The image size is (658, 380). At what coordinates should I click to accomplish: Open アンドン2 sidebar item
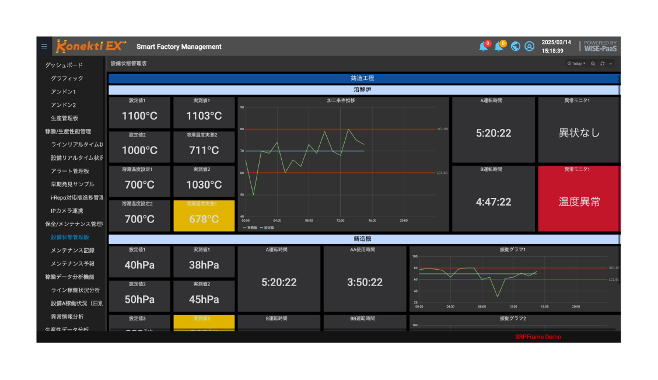pos(63,105)
